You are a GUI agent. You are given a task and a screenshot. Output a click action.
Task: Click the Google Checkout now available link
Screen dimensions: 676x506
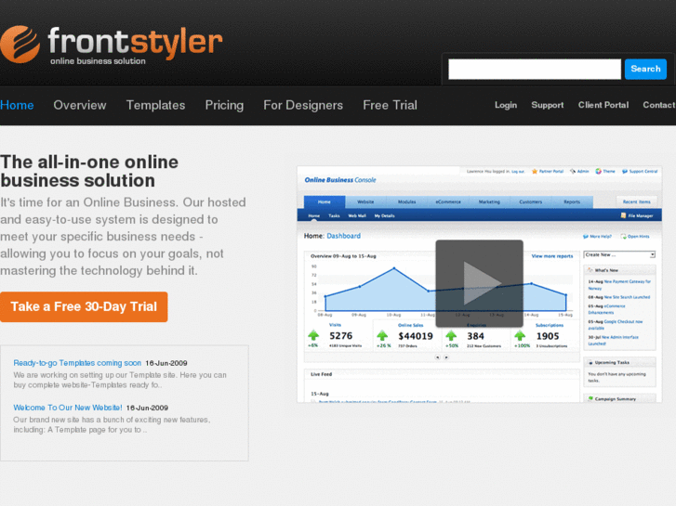[x=616, y=325]
